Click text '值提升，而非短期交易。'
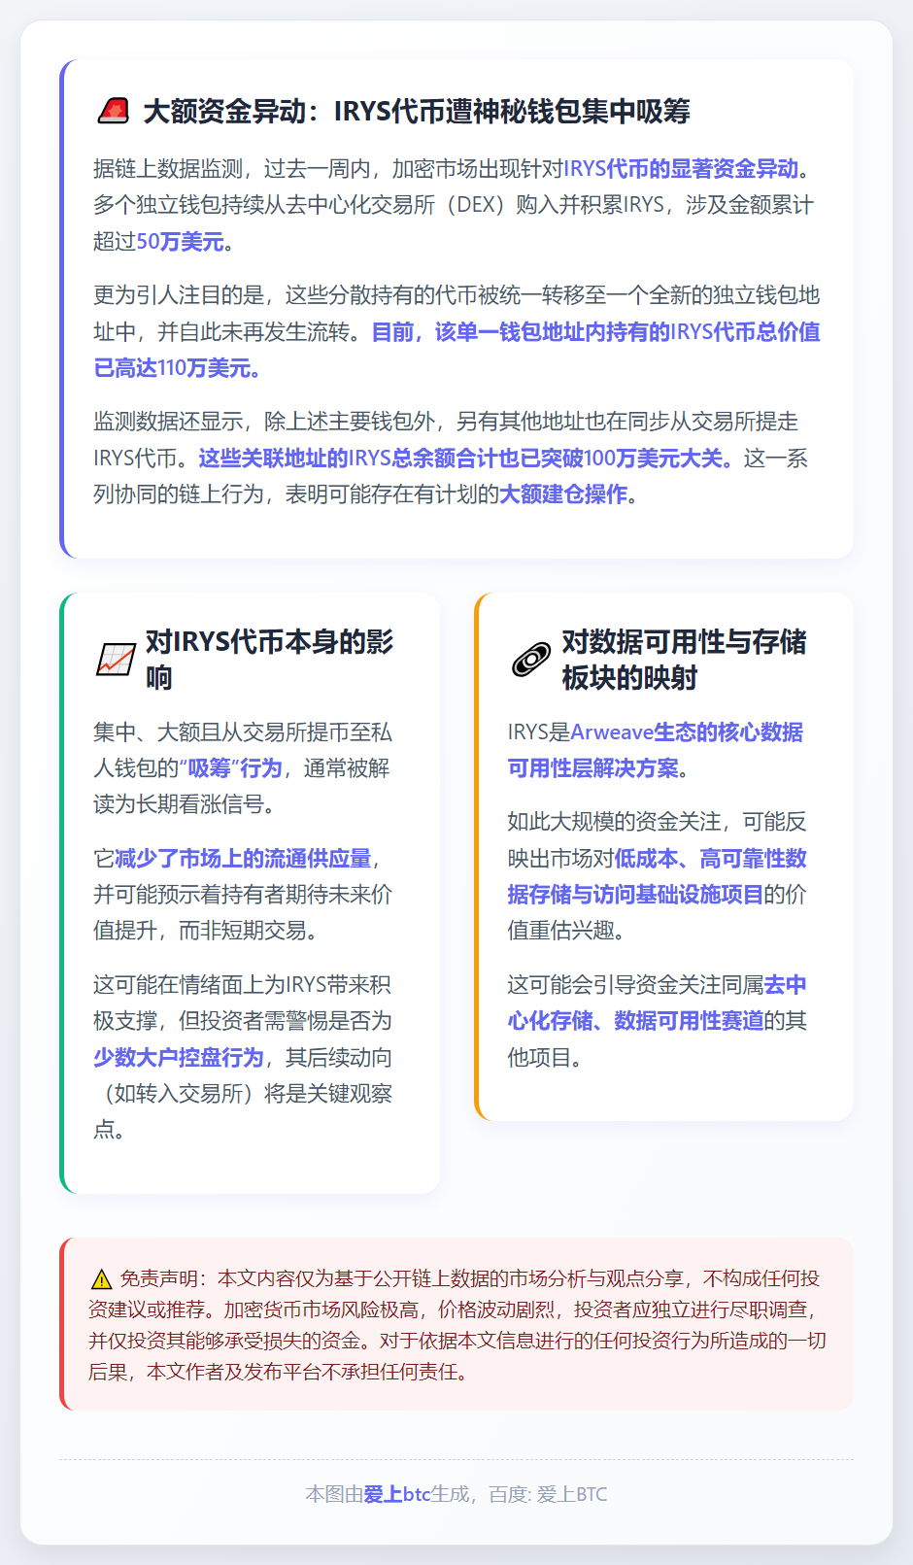Image resolution: width=913 pixels, height=1565 pixels. (x=206, y=931)
